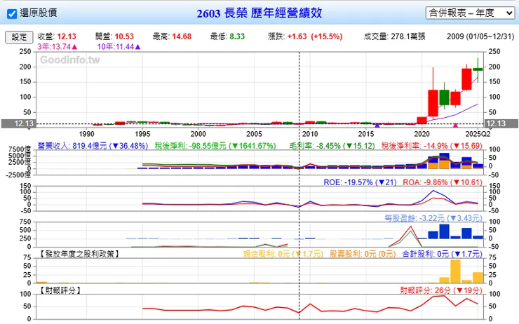Click the 稅後淨利率: -14.9% label

[432, 146]
